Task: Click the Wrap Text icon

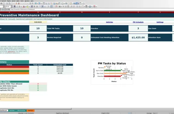Action: tap(48, 7)
